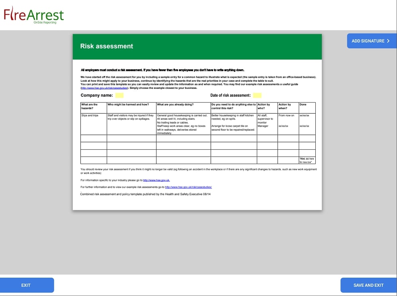
Task: Open the hse.gov.uk/risk/casestudies link in intro paragraph
Action: click(x=104, y=88)
